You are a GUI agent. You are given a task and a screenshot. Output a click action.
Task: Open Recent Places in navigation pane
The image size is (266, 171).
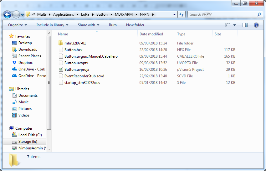click(30, 56)
